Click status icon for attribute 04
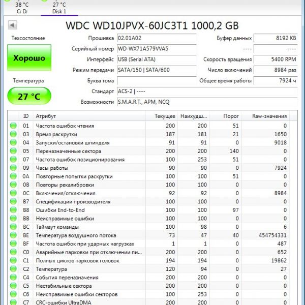This screenshot has height=305, width=305. (13, 142)
